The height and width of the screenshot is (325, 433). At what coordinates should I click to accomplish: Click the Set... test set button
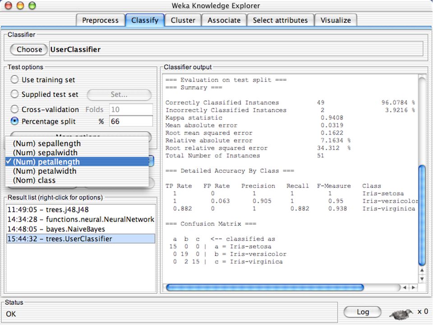[x=119, y=95]
